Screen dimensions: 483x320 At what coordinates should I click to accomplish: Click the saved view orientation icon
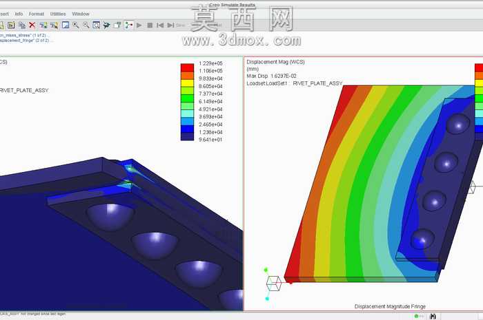(x=106, y=25)
